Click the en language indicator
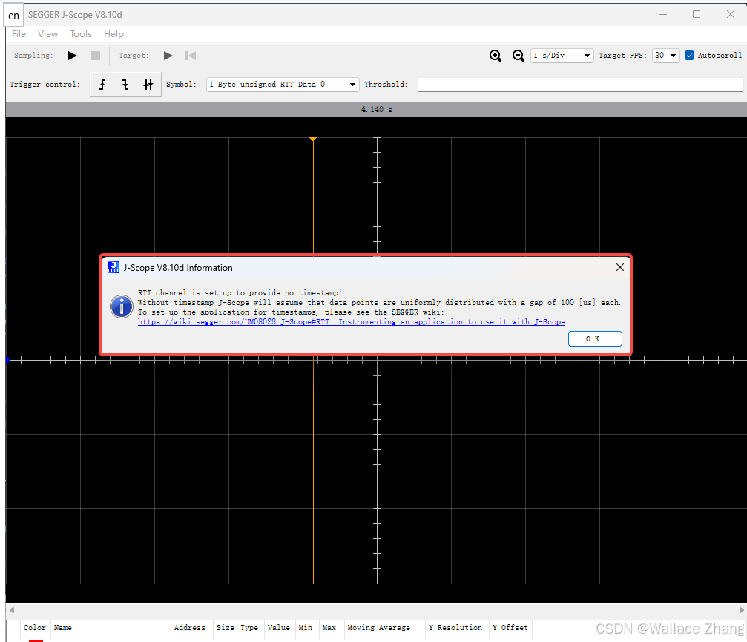The image size is (747, 642). (x=13, y=16)
